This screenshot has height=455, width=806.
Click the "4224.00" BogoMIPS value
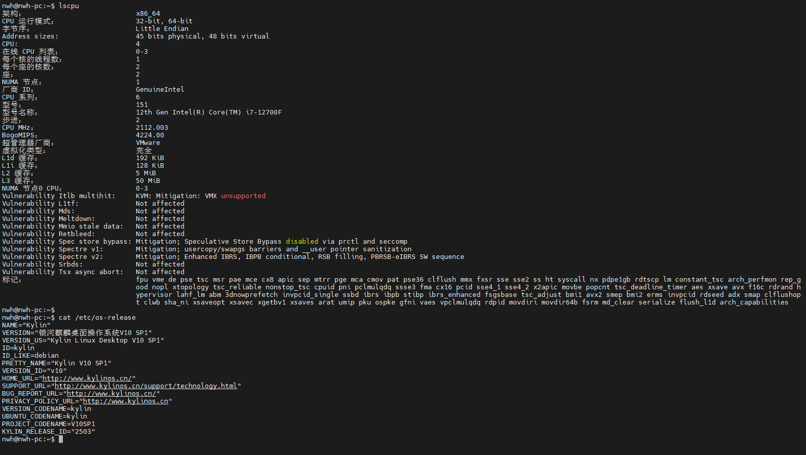150,135
